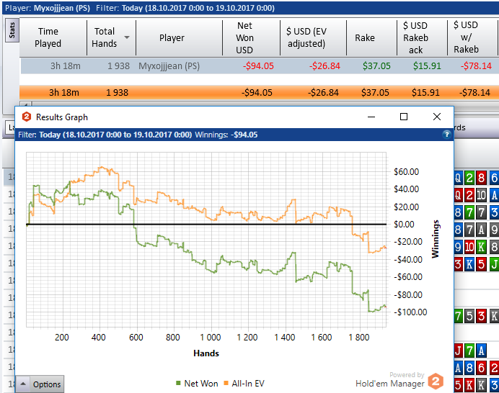
Task: Click the green K card icon
Action: click(481, 247)
